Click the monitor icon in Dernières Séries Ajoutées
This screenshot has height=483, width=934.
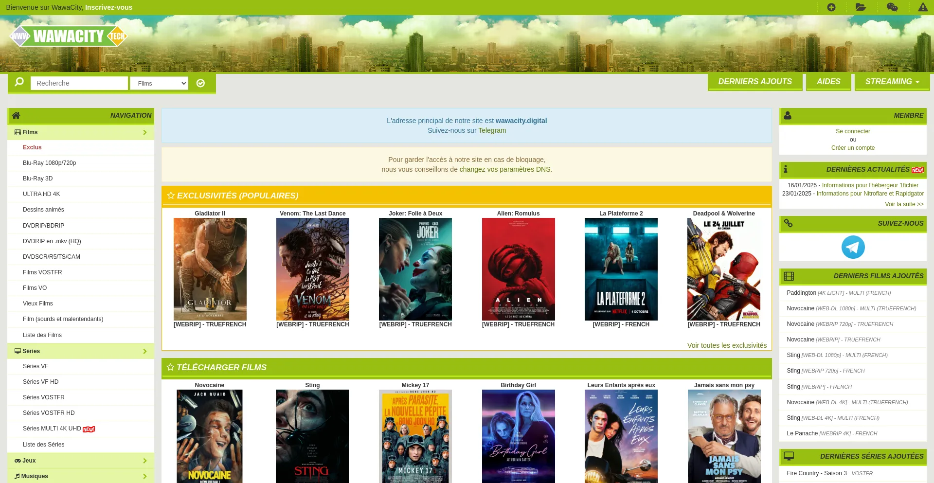pos(789,456)
